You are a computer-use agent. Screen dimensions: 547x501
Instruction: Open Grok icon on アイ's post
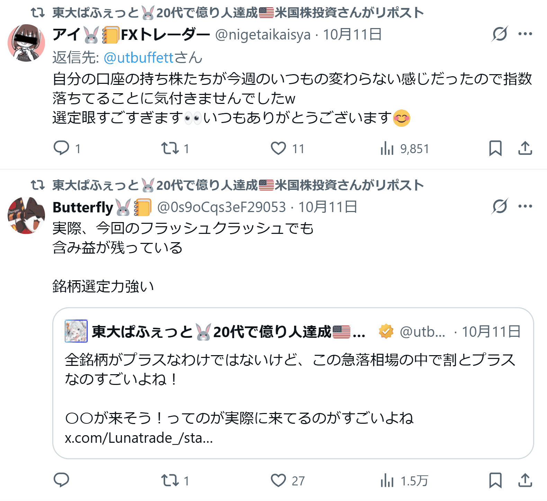(500, 34)
